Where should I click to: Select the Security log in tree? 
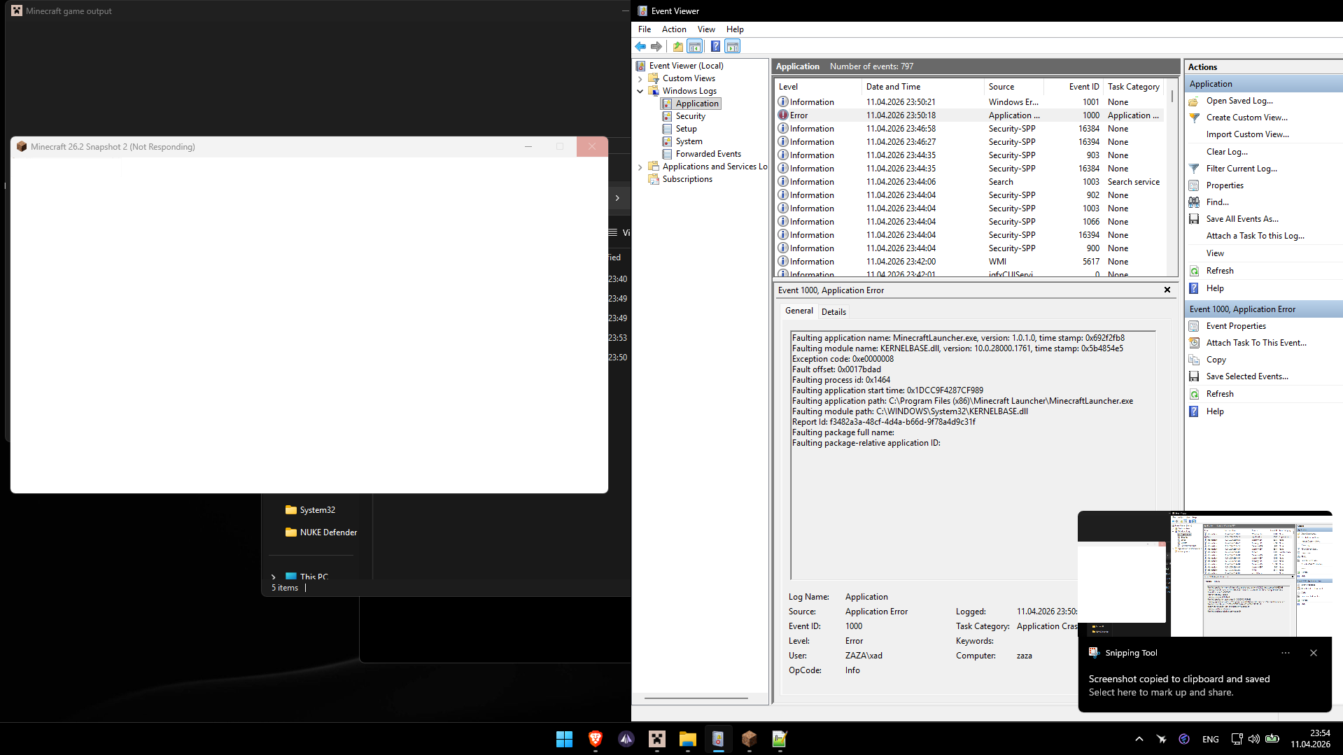click(690, 116)
